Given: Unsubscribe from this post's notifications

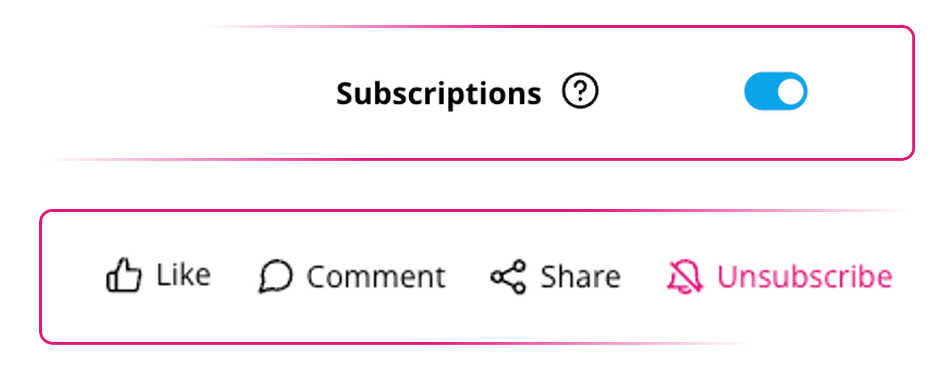Looking at the screenshot, I should click(x=779, y=277).
